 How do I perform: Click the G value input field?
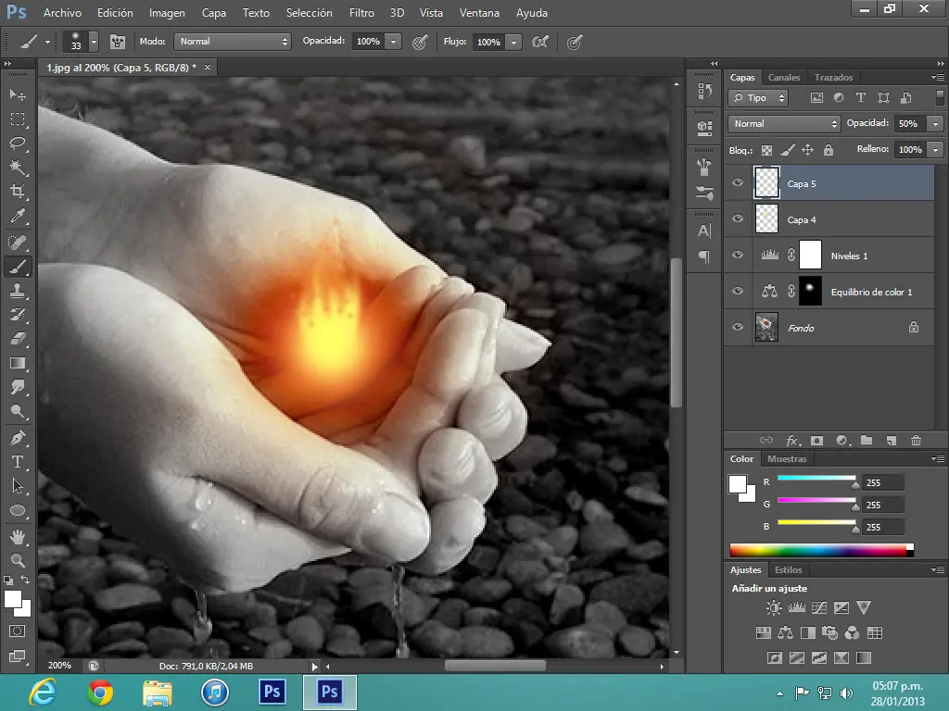point(883,505)
